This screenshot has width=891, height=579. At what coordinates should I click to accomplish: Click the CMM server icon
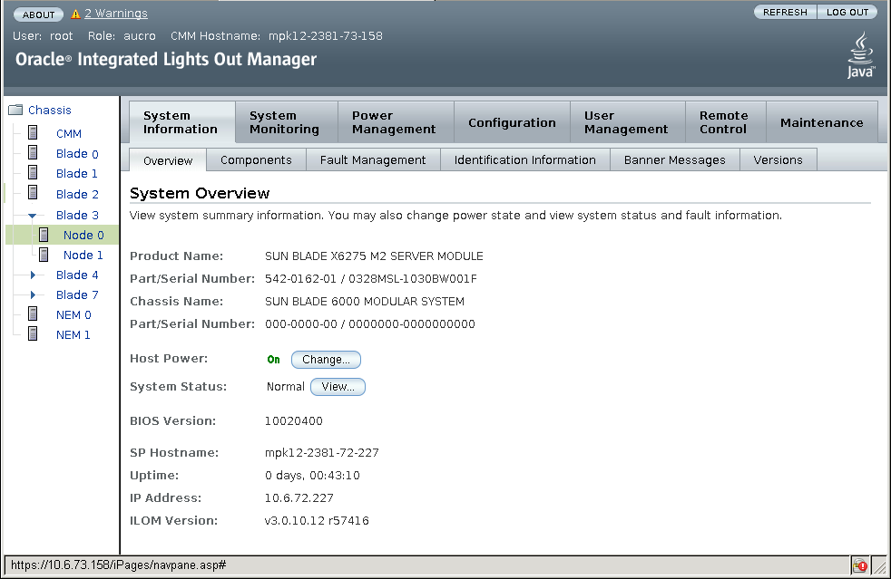[33, 133]
